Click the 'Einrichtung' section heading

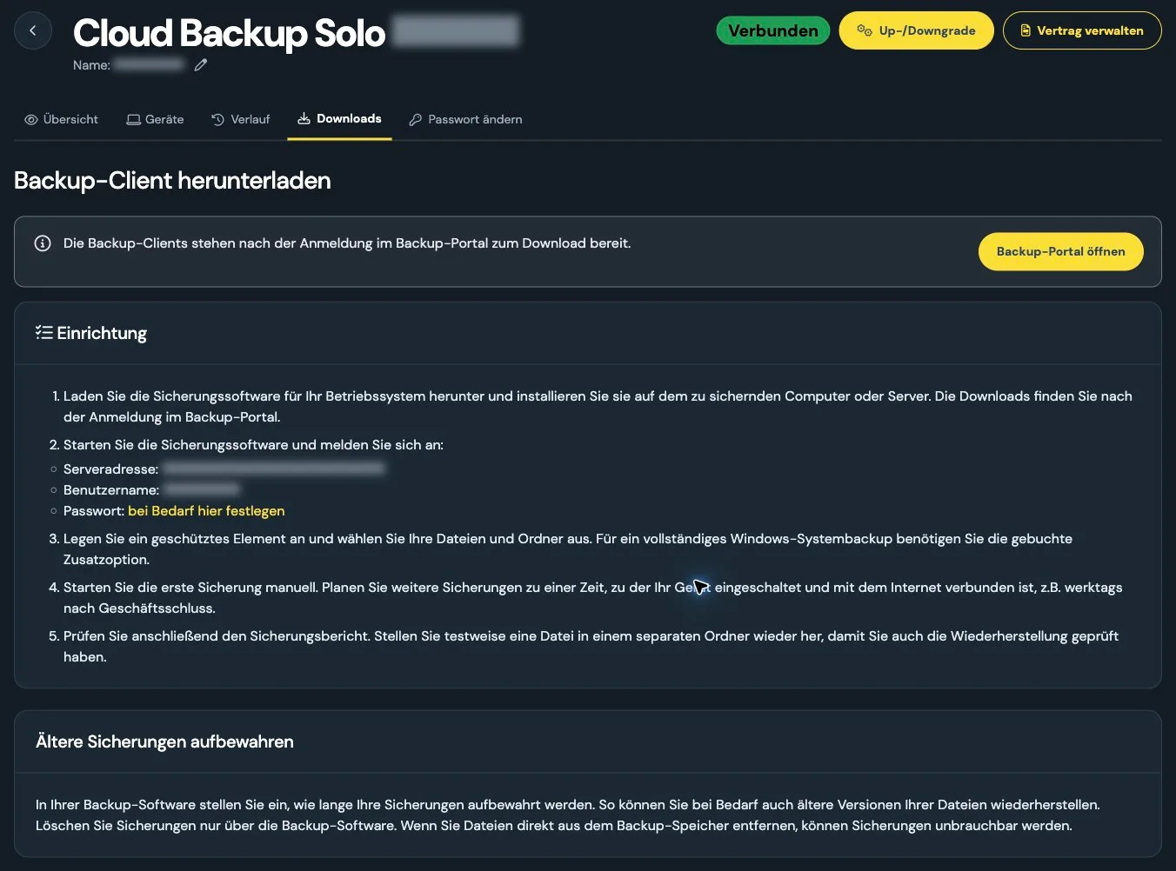(x=102, y=333)
